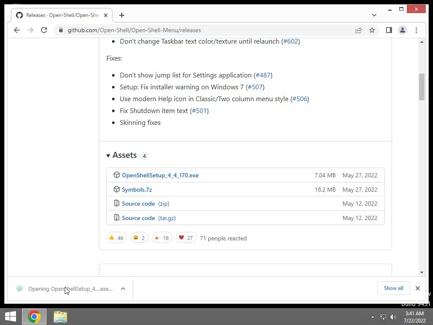Image resolution: width=433 pixels, height=325 pixels.
Task: Open Chrome three-dot menu
Action: click(416, 30)
